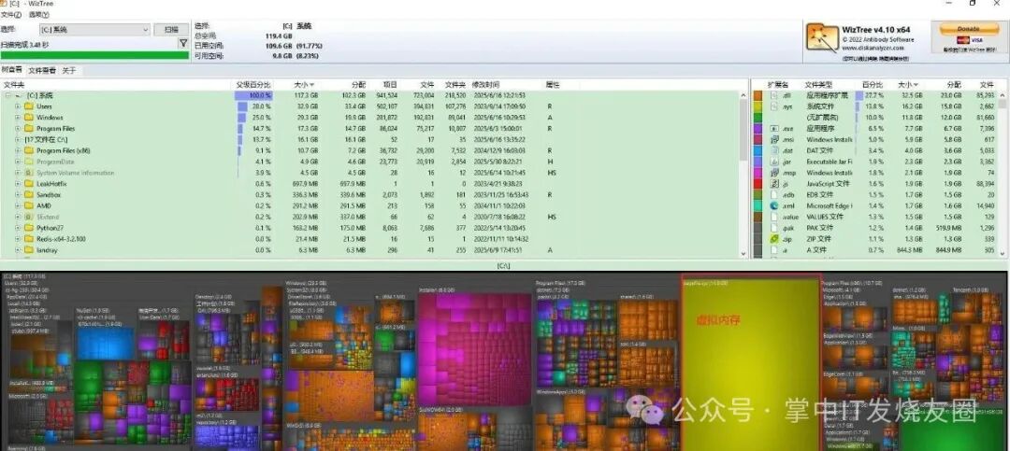Open the 文件 menu
Image resolution: width=1010 pixels, height=451 pixels.
click(11, 14)
